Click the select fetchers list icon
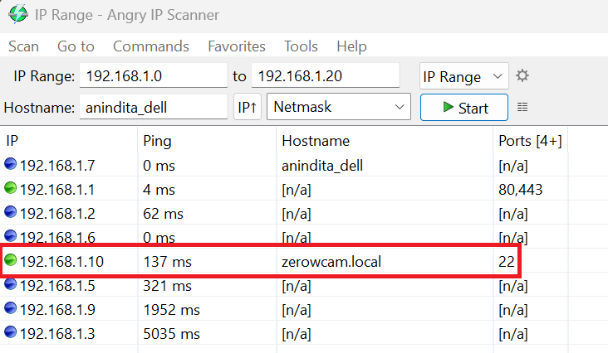 coord(522,107)
